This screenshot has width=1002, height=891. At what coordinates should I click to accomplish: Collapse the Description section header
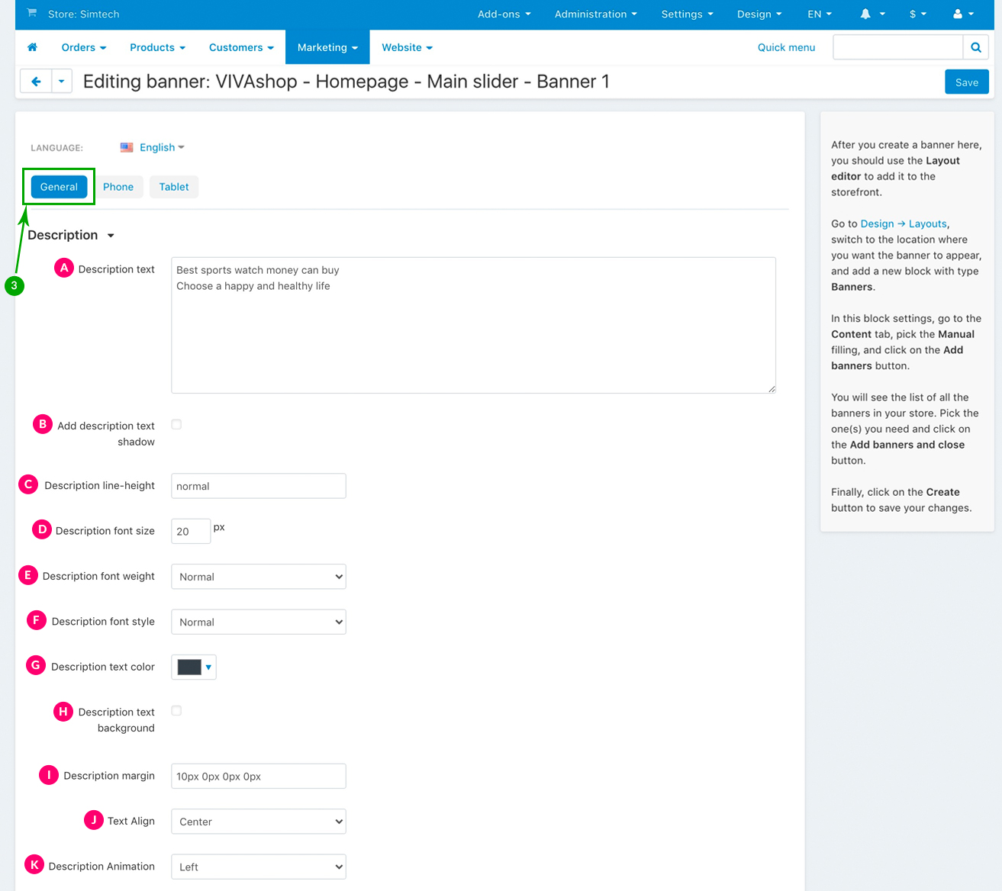click(71, 235)
